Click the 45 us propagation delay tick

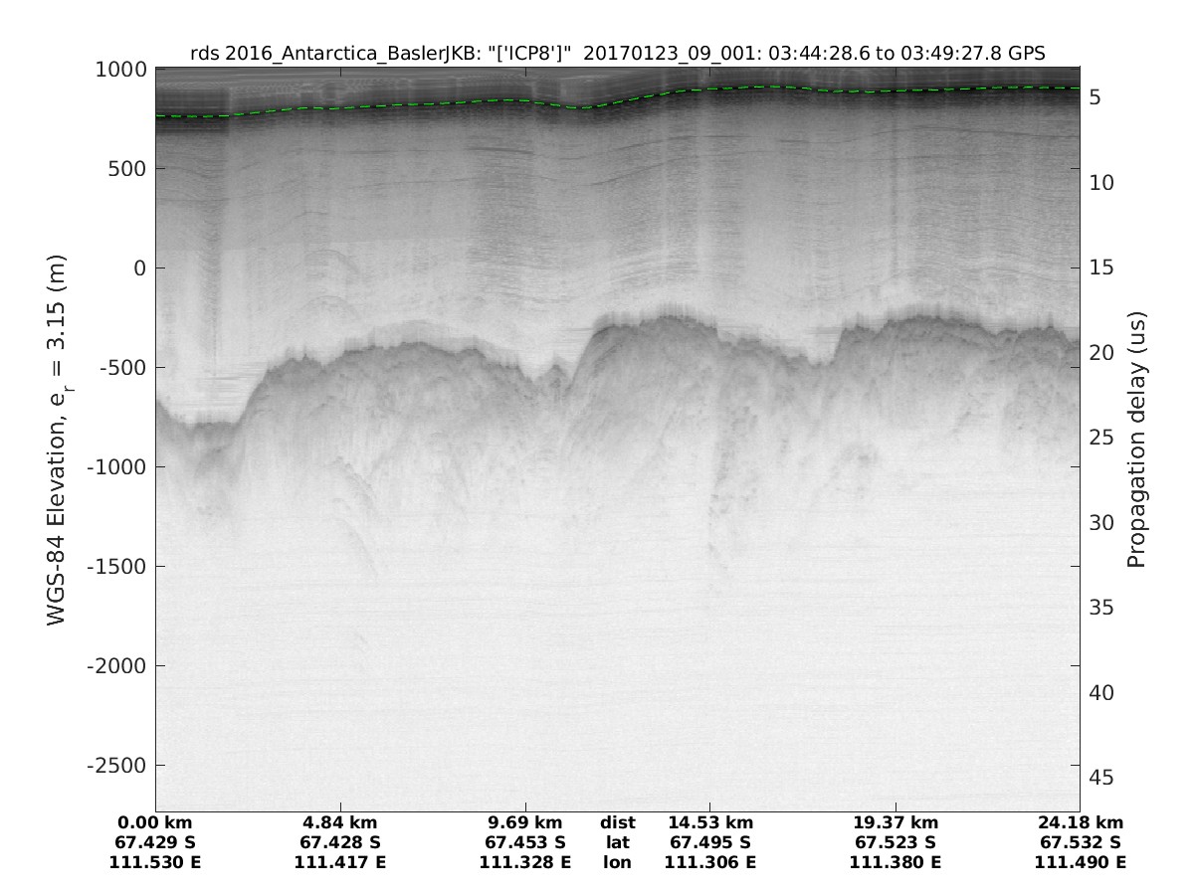(1100, 777)
